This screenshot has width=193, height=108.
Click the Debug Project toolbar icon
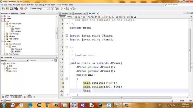tap(67, 9)
